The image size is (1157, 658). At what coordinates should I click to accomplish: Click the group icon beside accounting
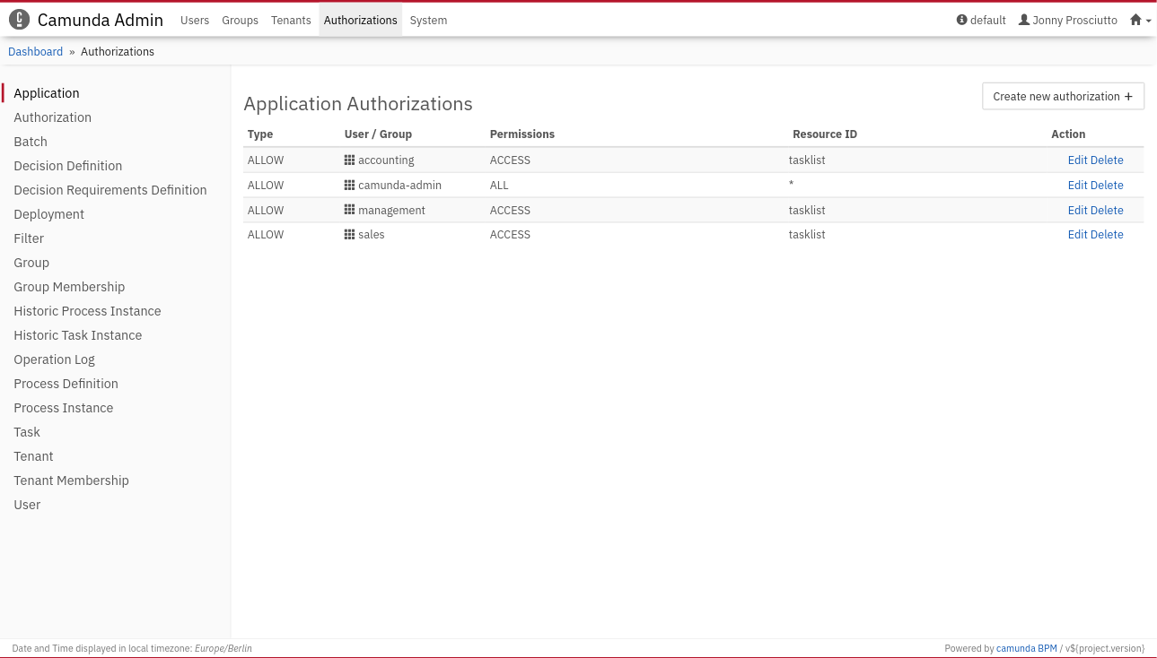click(x=350, y=160)
